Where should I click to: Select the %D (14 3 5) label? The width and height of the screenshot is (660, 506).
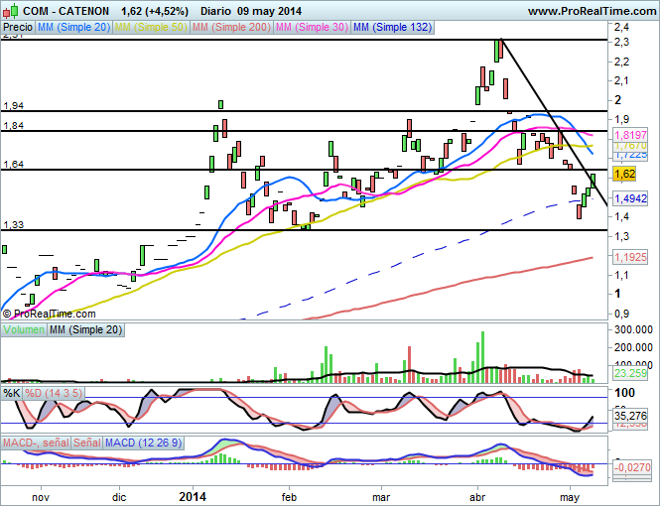pyautogui.click(x=56, y=394)
